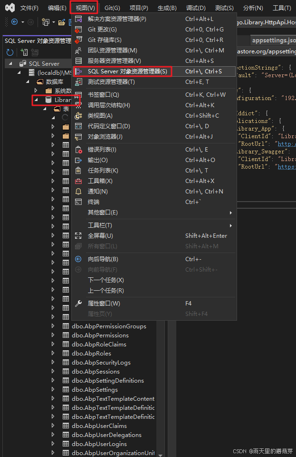Select dbo.AbpTextTemplateContent table row
The height and width of the screenshot is (457, 296).
point(113,399)
